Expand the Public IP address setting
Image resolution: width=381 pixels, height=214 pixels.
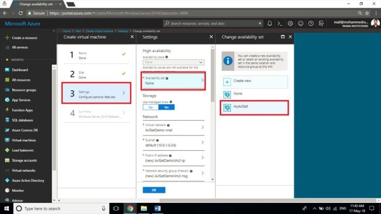[174, 158]
